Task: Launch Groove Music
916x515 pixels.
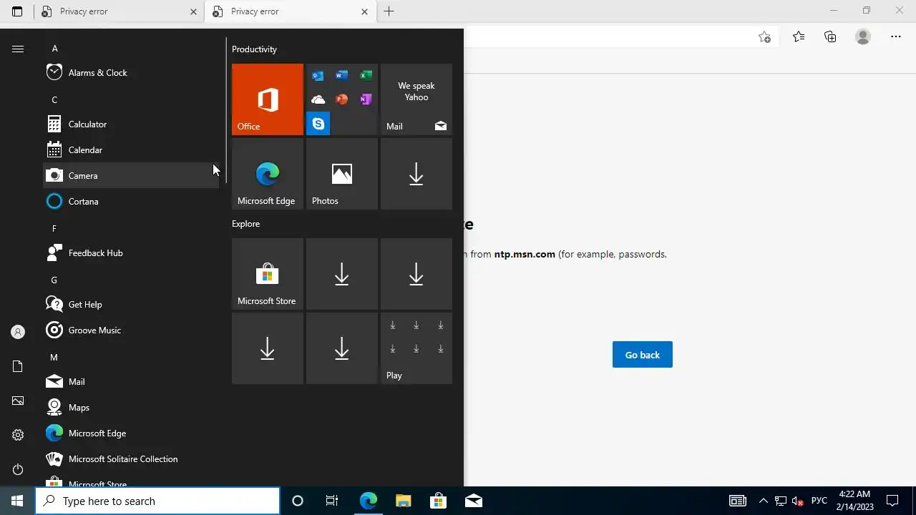Action: pyautogui.click(x=131, y=330)
